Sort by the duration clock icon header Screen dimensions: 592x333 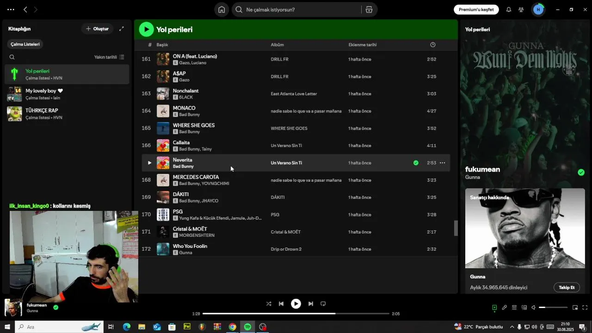pyautogui.click(x=433, y=45)
